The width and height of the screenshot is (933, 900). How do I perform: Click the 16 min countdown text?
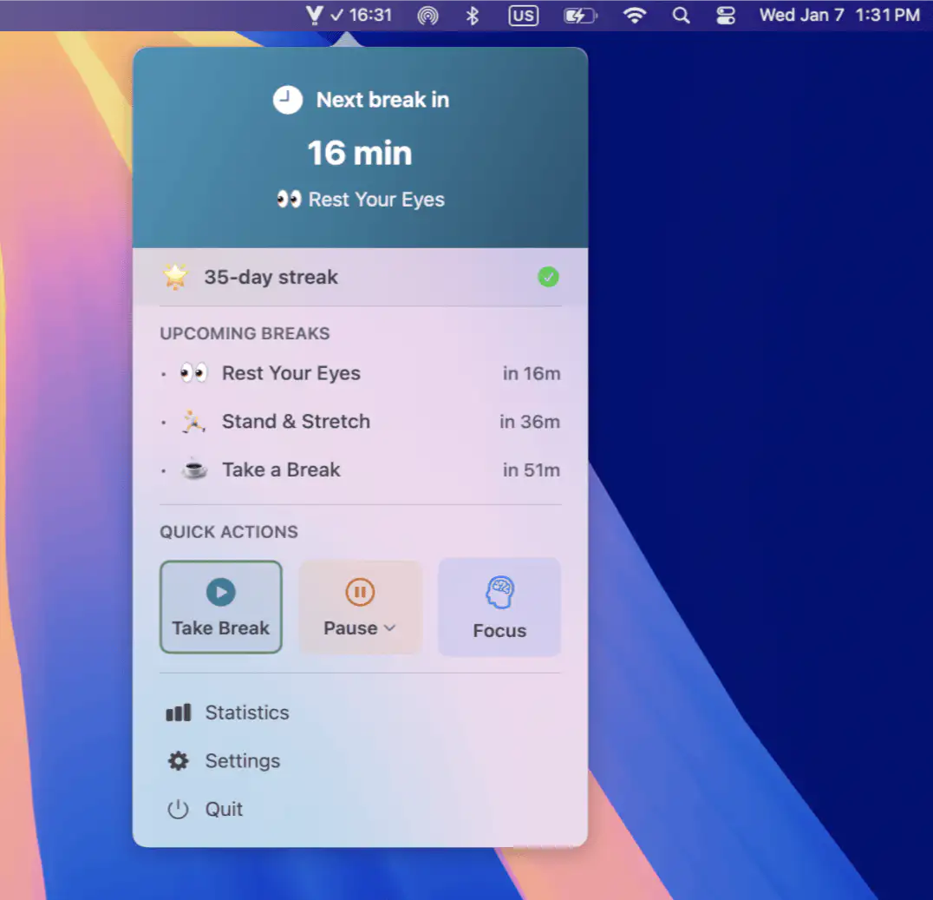[360, 154]
